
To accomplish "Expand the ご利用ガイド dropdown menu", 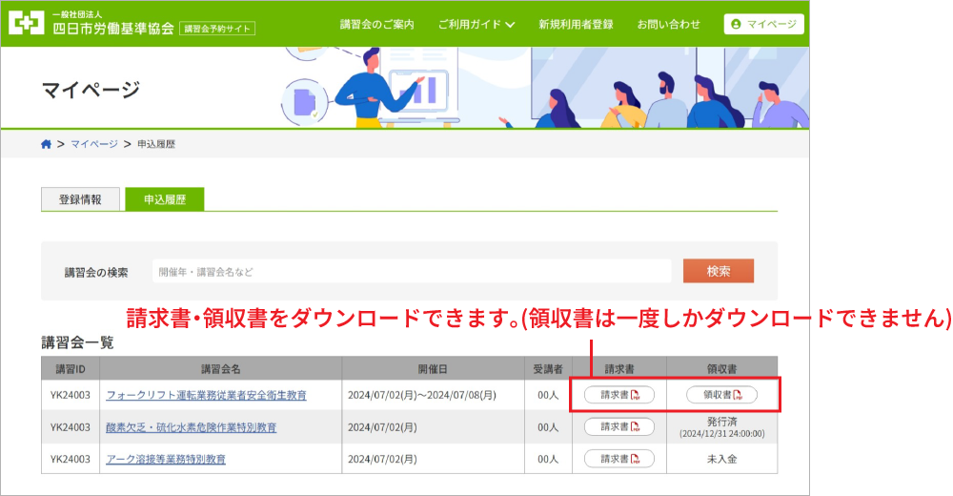I will pos(476,24).
